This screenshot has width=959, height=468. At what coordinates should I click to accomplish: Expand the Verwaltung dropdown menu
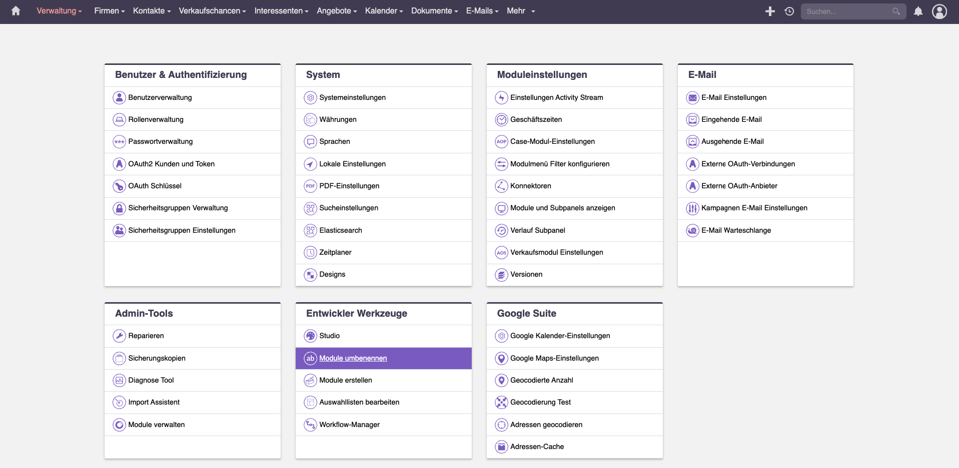point(59,11)
